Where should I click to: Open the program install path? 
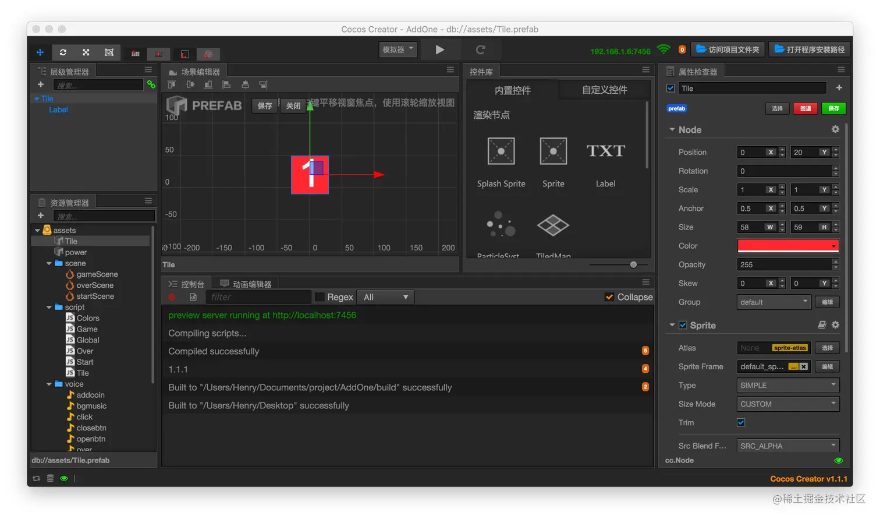[x=810, y=50]
